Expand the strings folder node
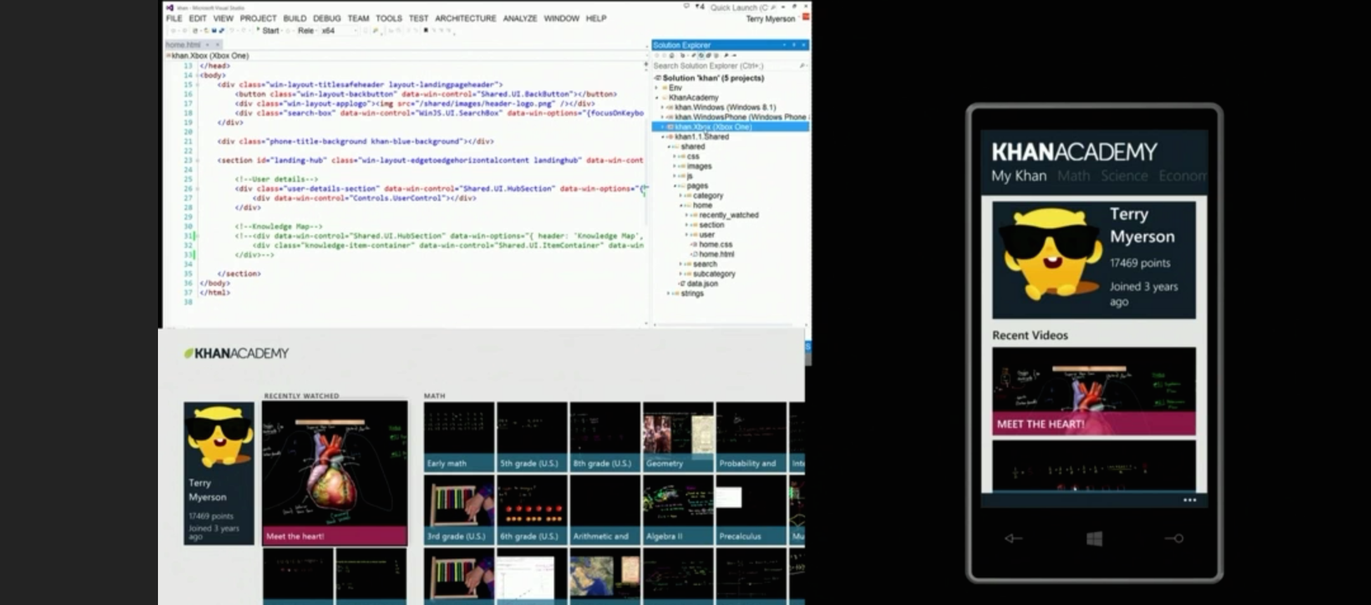This screenshot has height=605, width=1371. click(669, 294)
